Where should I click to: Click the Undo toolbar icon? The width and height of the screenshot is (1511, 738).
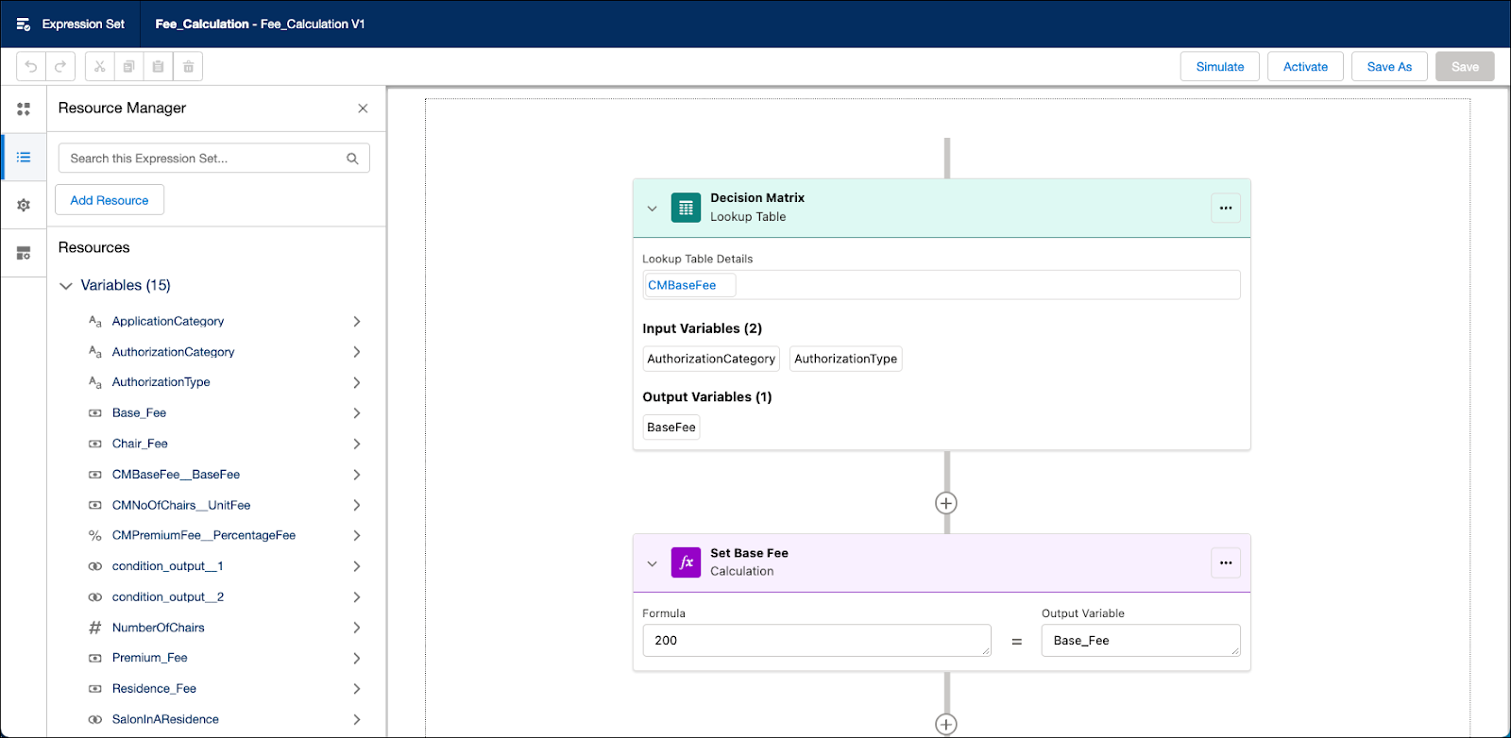point(31,67)
